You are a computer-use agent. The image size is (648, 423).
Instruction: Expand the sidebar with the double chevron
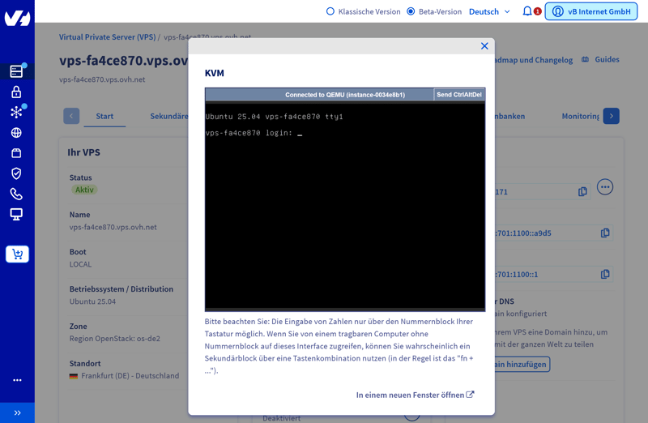tap(17, 412)
